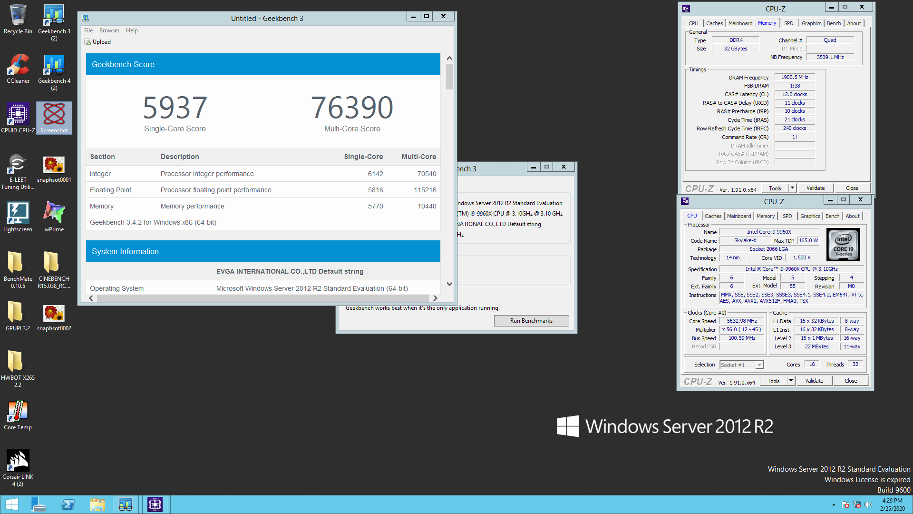Image resolution: width=913 pixels, height=514 pixels.
Task: Switch to SPD tab in upper CPU-Z
Action: click(789, 23)
